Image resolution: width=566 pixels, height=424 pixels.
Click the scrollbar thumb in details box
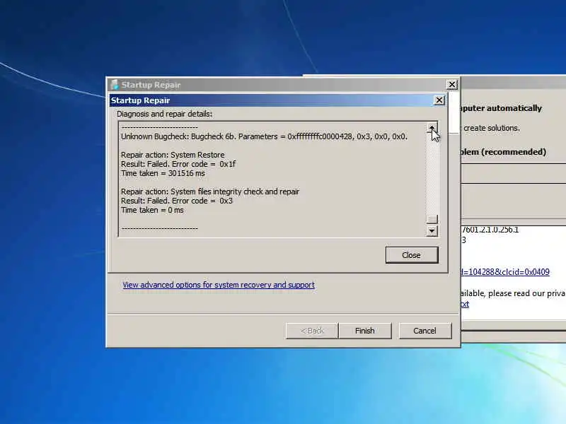pos(432,219)
